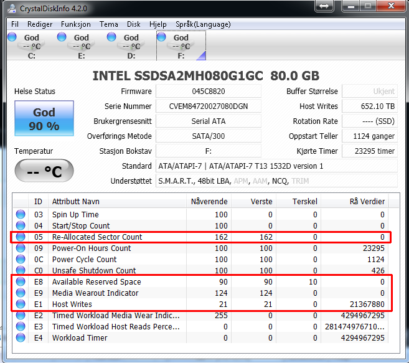Image resolution: width=409 pixels, height=363 pixels.
Task: Select the Re-Allocated Sector Count attribute name
Action: 97,237
